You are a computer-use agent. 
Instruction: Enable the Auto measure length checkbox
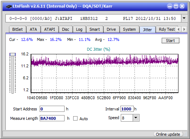tap(75, 118)
